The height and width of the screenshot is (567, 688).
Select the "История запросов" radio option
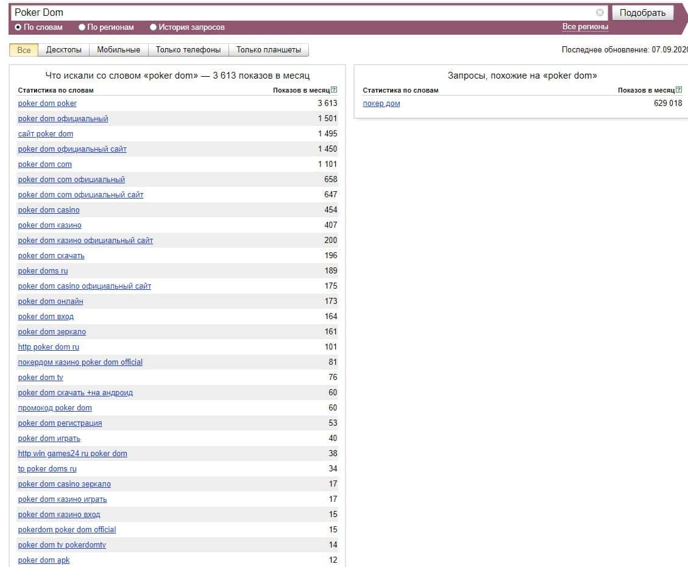[154, 27]
